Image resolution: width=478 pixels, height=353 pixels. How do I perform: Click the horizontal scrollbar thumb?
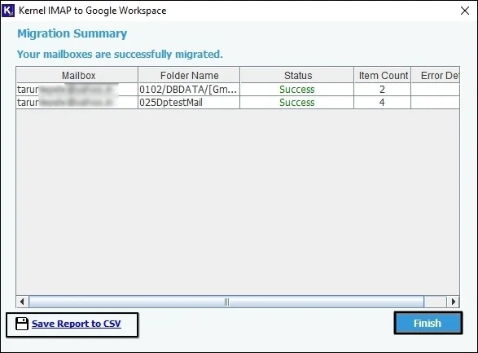226,302
